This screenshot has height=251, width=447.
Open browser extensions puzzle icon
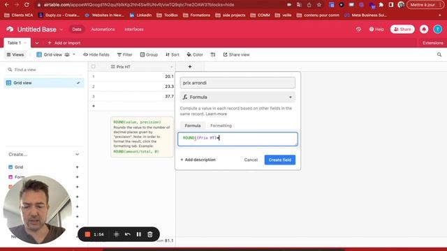click(381, 5)
